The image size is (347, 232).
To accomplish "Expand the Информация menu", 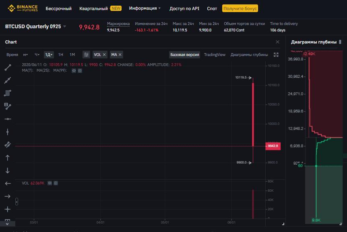I will (145, 8).
